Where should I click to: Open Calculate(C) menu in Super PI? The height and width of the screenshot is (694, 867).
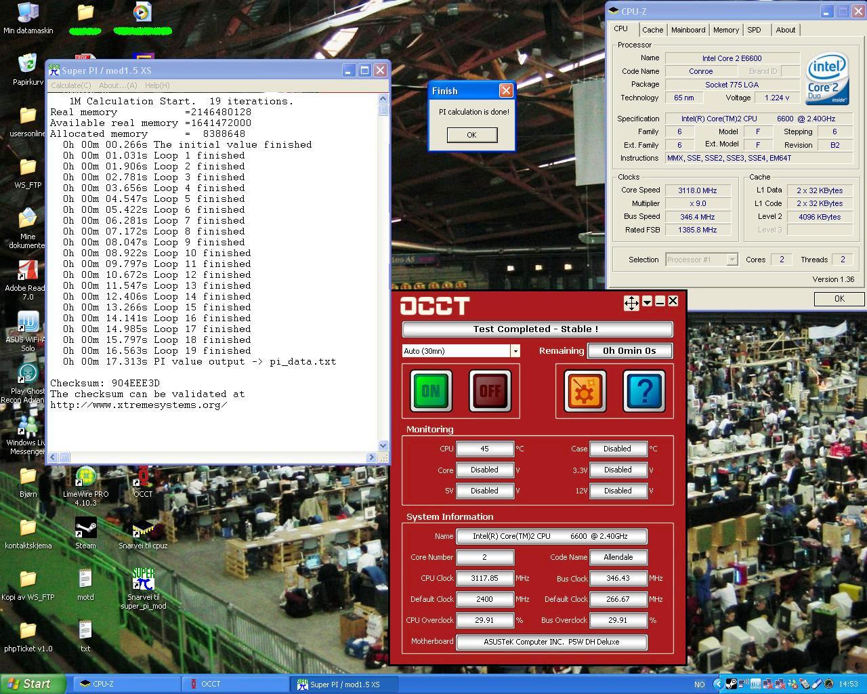71,85
